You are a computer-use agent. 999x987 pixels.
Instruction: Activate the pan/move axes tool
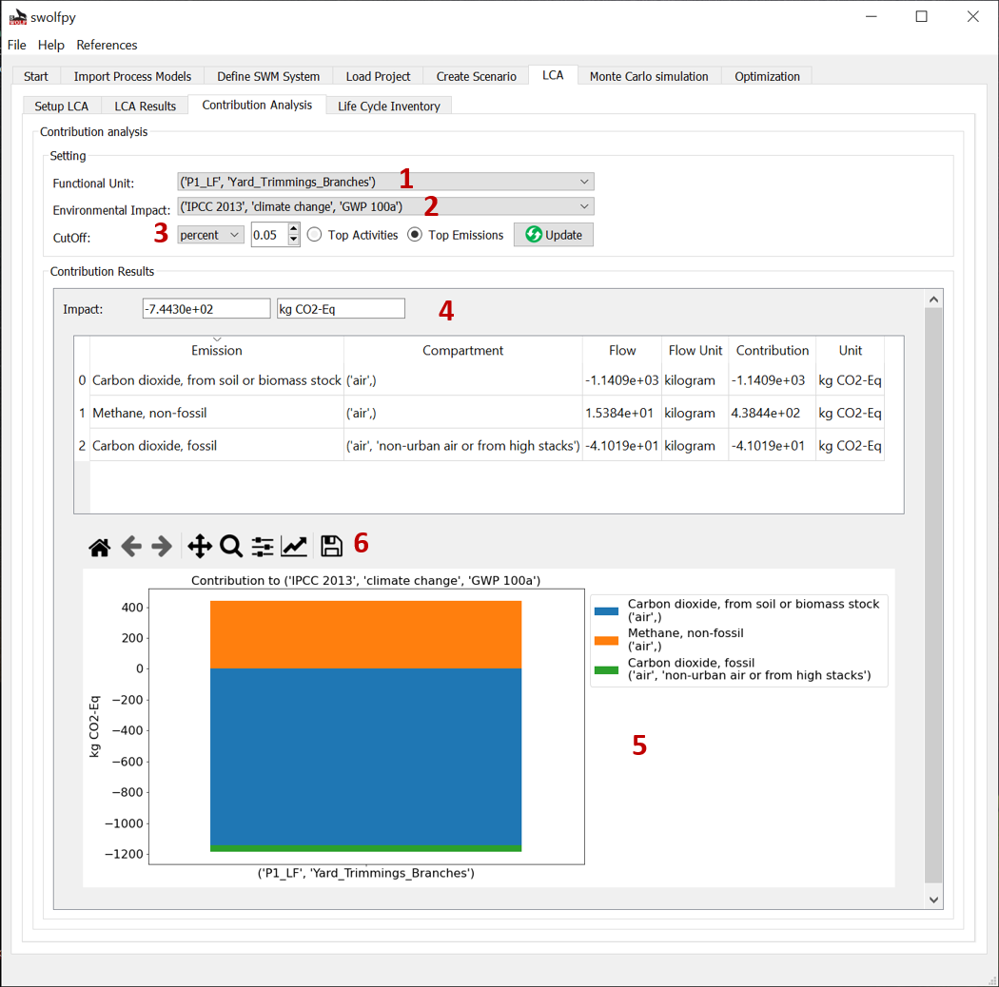200,547
